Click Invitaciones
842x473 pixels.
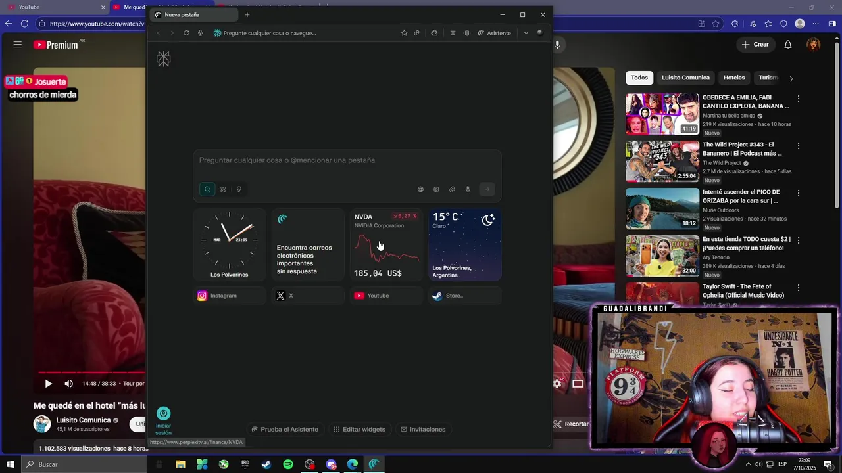tap(423, 429)
